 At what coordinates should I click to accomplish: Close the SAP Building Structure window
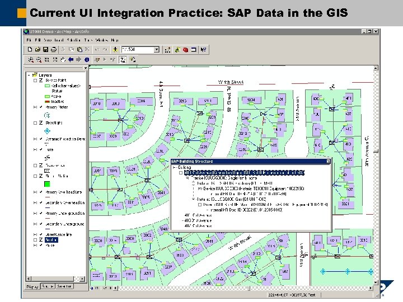tap(328, 161)
